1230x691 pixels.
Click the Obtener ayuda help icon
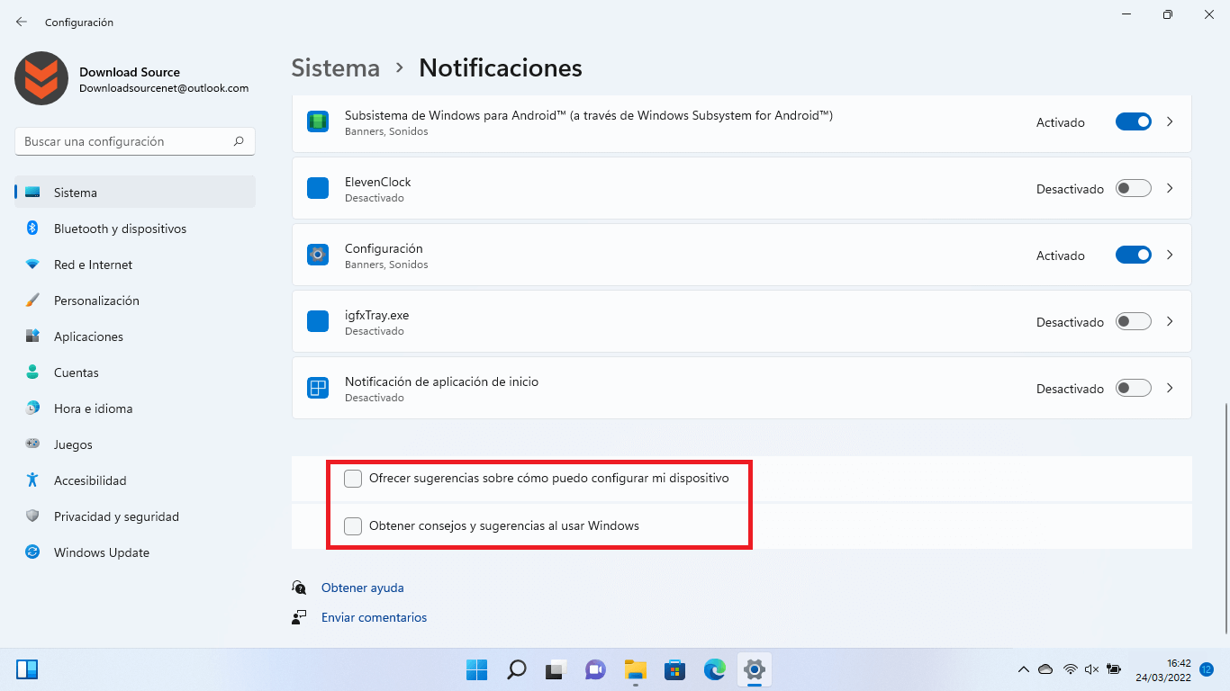(299, 588)
